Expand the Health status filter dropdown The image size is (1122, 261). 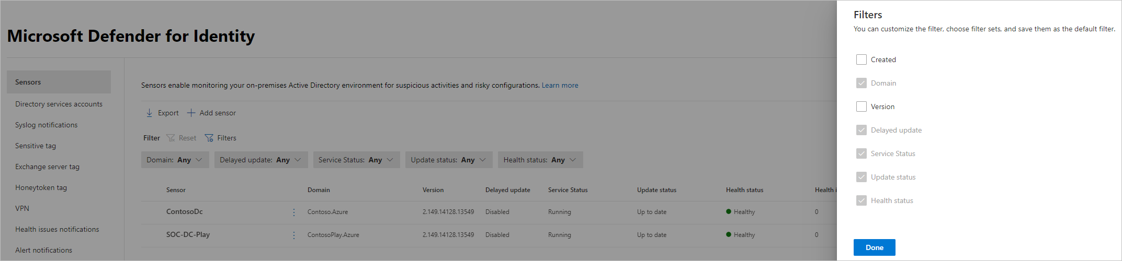540,160
